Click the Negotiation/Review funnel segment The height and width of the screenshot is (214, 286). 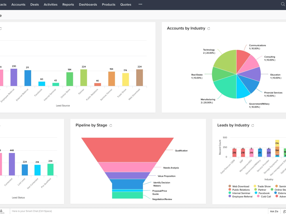[x=127, y=195]
